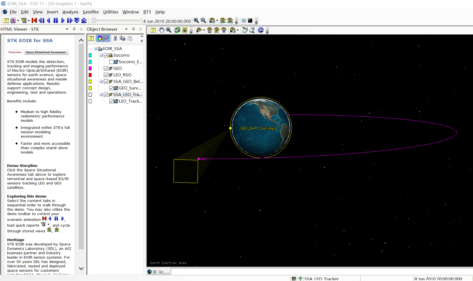Toggle the color column icon in Object Browser
The width and height of the screenshot is (473, 281).
coord(100,38)
